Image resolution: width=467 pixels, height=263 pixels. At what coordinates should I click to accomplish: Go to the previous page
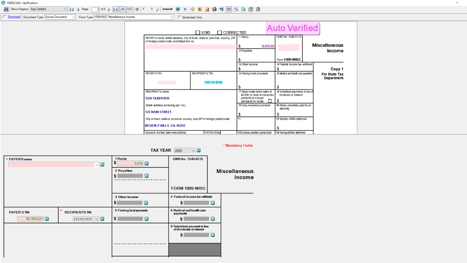pos(78,9)
